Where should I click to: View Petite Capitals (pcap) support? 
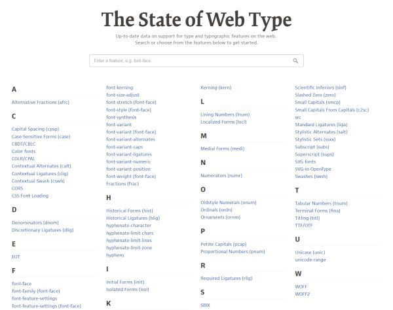tap(223, 244)
